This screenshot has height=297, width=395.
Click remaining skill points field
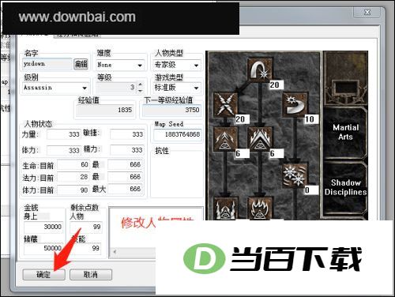(x=85, y=248)
